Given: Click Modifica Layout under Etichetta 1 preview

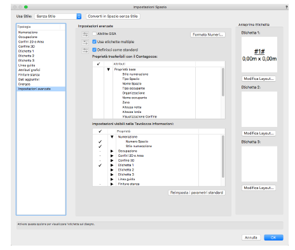Looking at the screenshot, I should point(259,79).
